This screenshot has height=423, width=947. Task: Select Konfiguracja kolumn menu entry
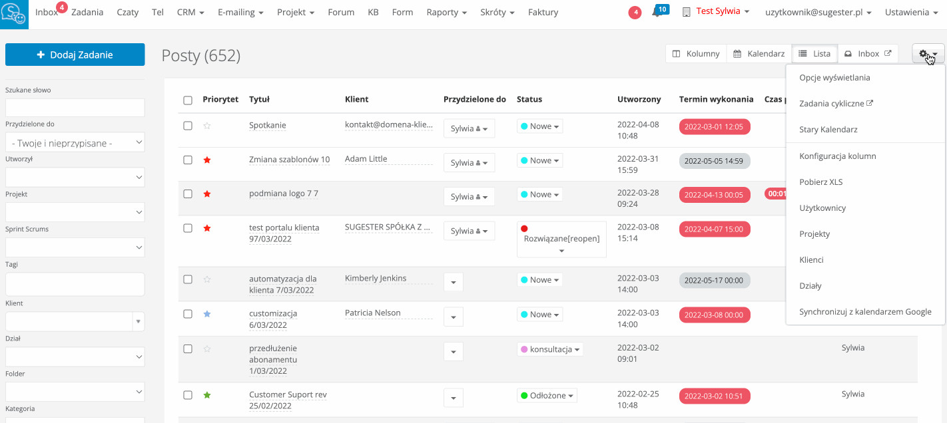(837, 156)
